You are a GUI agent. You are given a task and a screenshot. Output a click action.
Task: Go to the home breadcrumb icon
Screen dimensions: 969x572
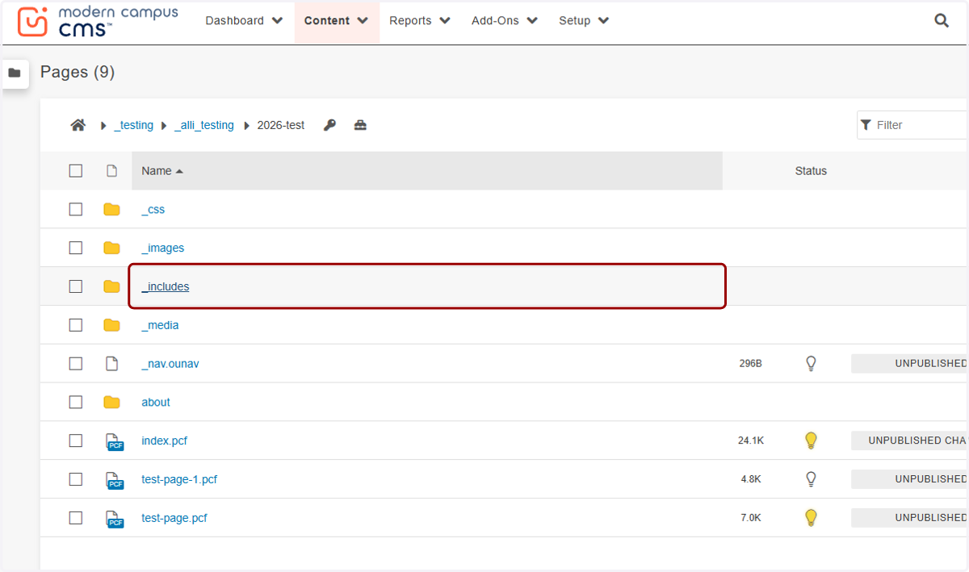pos(78,125)
